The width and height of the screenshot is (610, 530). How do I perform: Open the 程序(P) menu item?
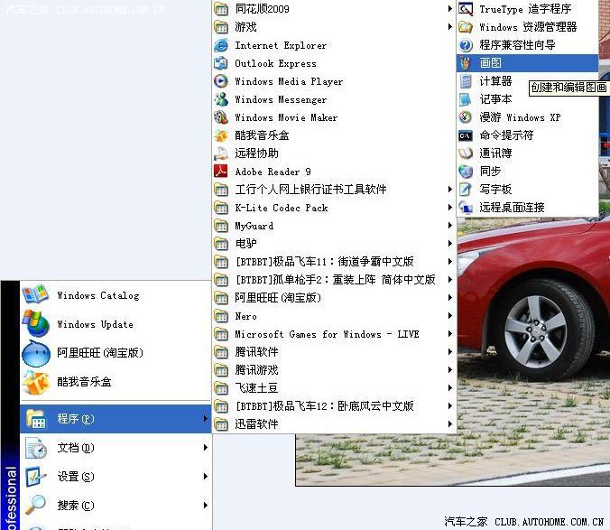(116, 419)
